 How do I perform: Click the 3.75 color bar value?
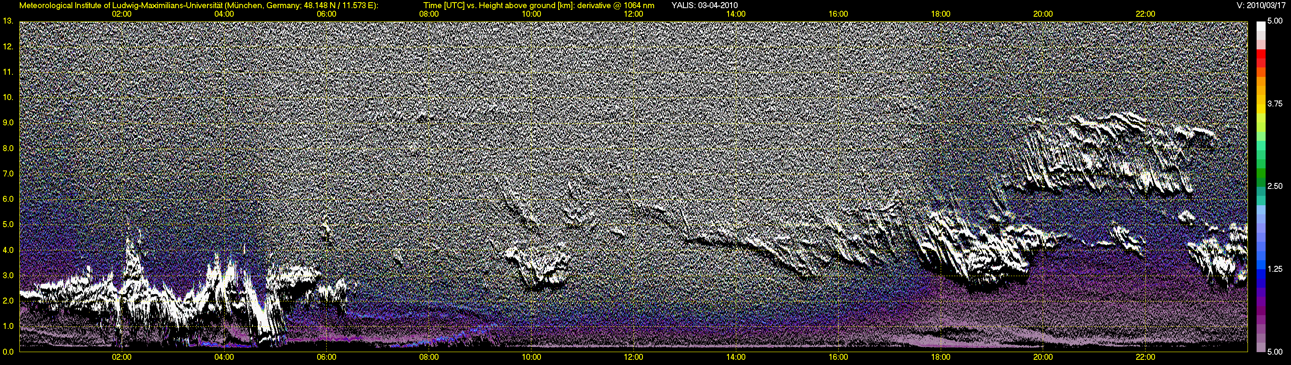coord(1275,104)
